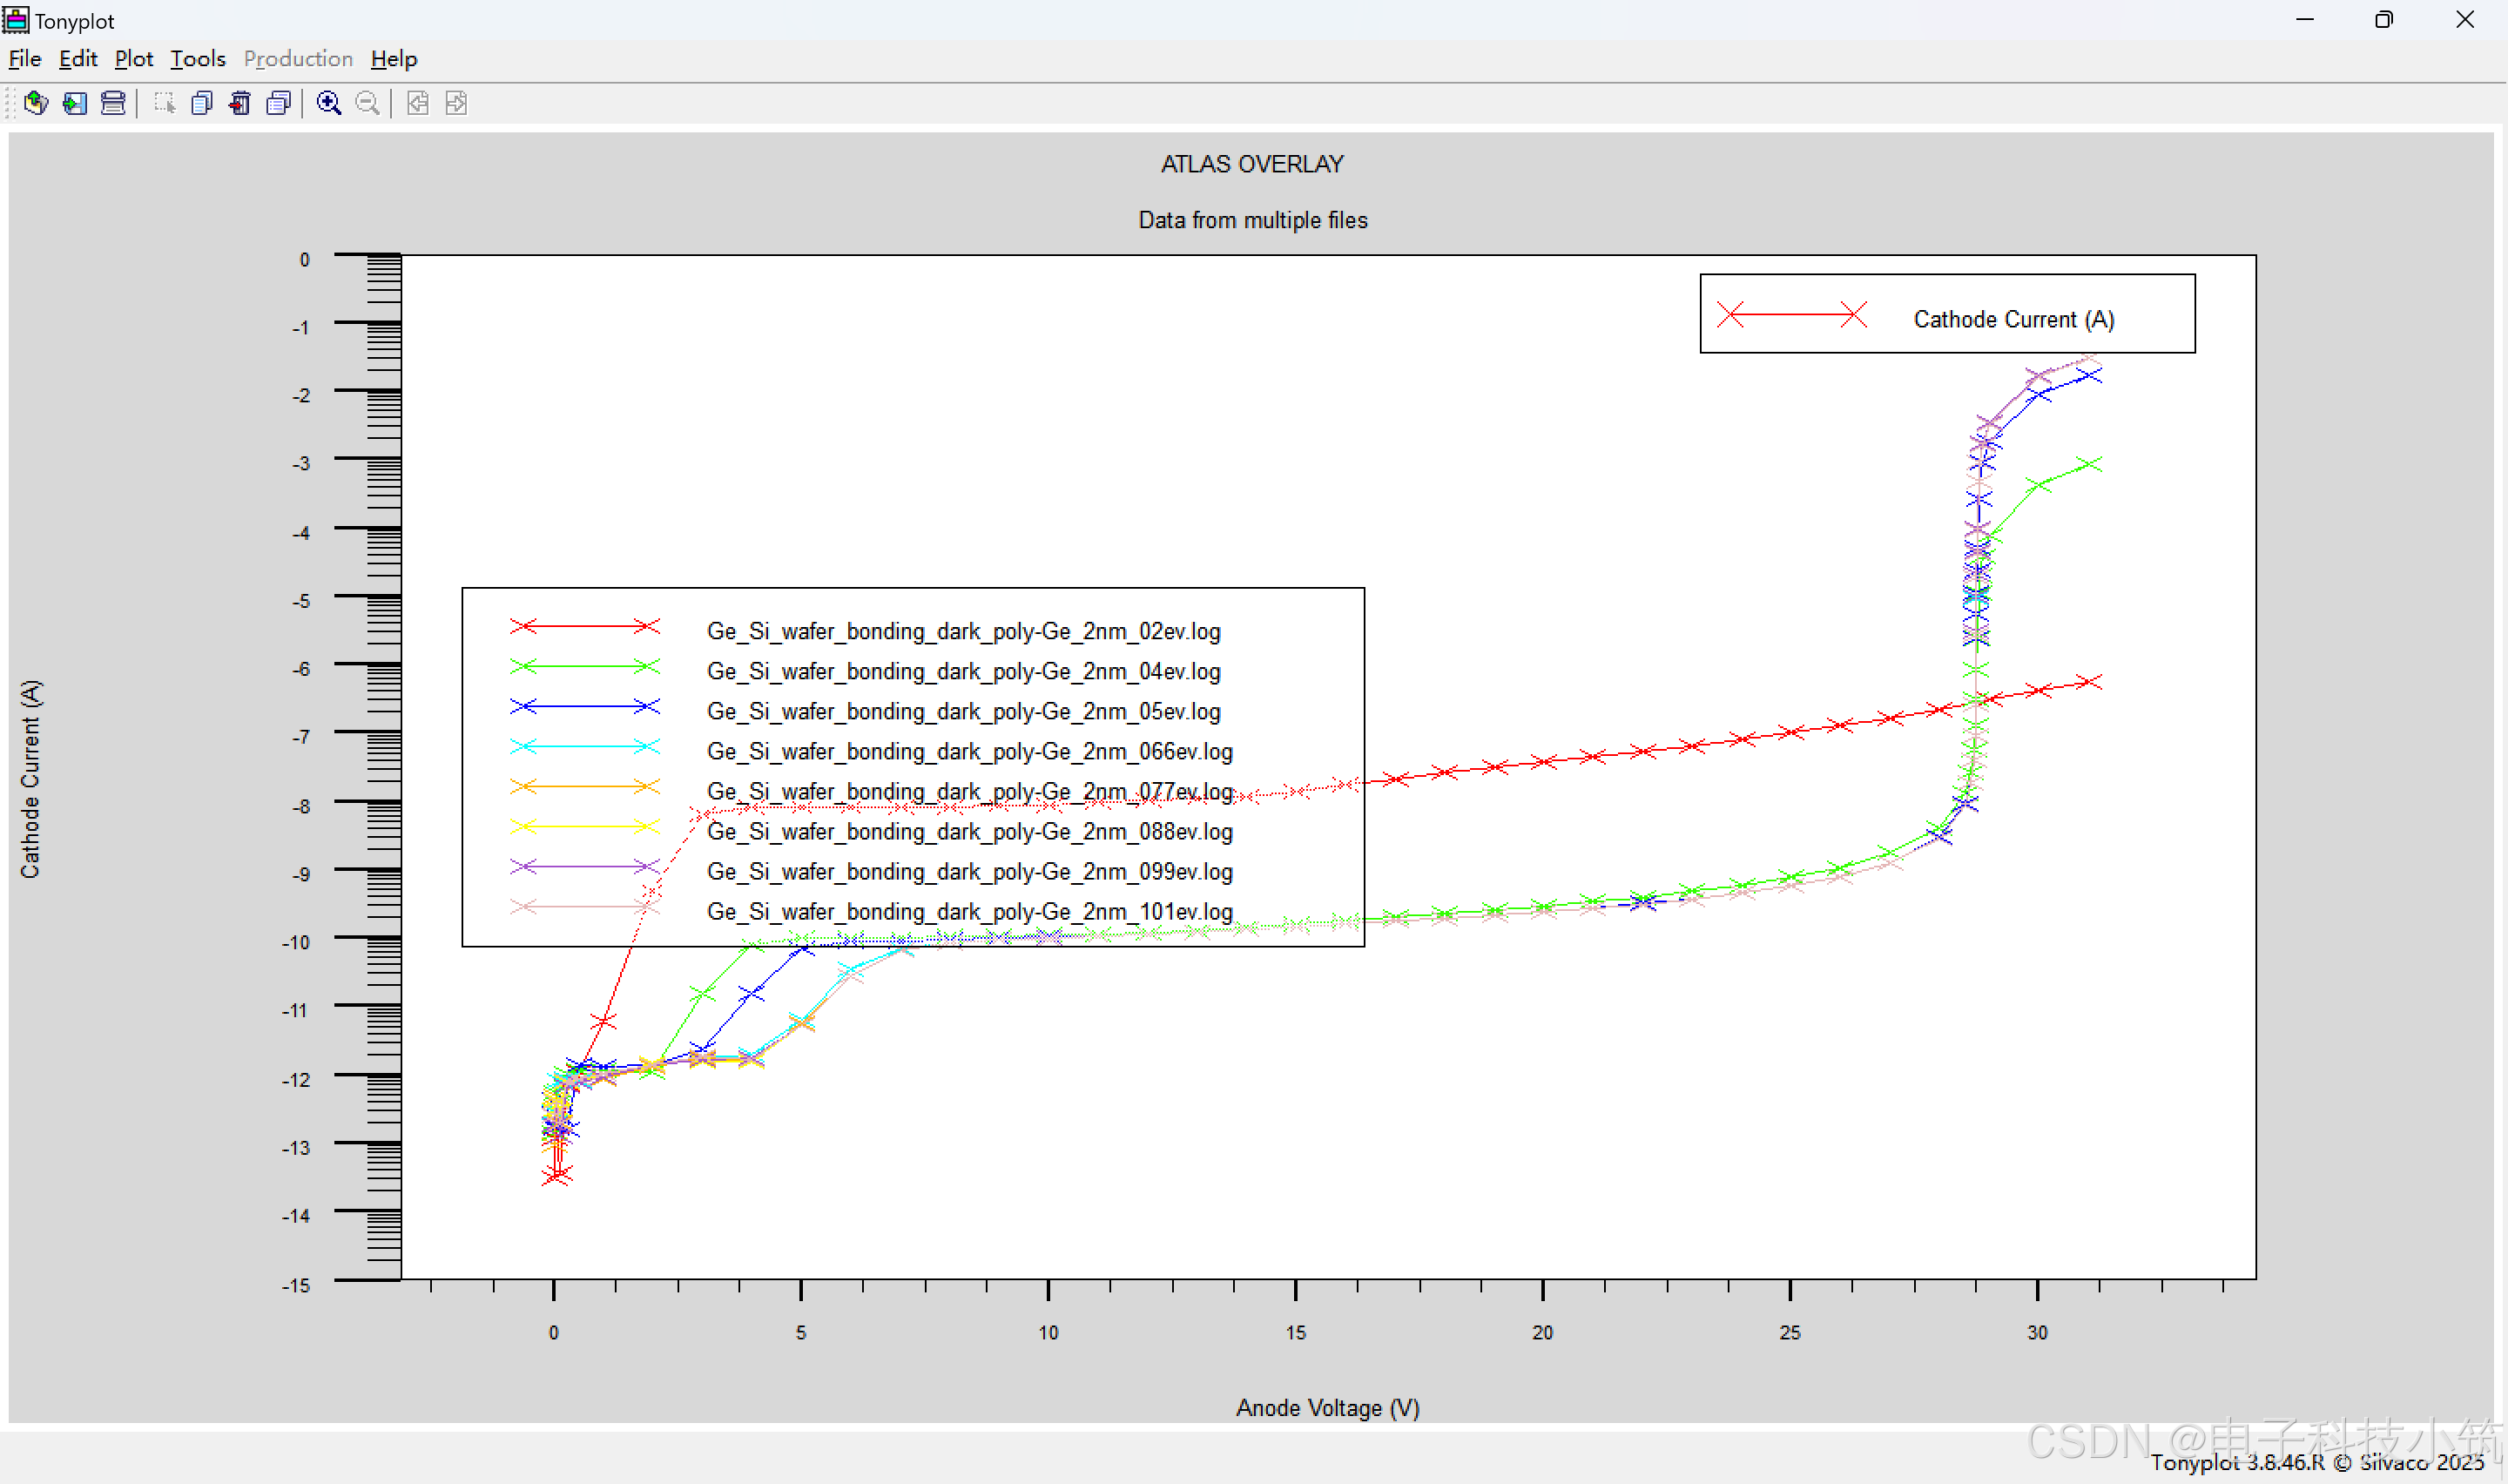Open the Help menu
The width and height of the screenshot is (2508, 1484).
pyautogui.click(x=394, y=59)
